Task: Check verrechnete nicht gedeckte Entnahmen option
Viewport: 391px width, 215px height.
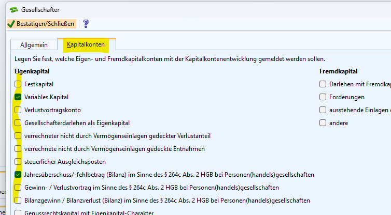Action: click(x=18, y=149)
